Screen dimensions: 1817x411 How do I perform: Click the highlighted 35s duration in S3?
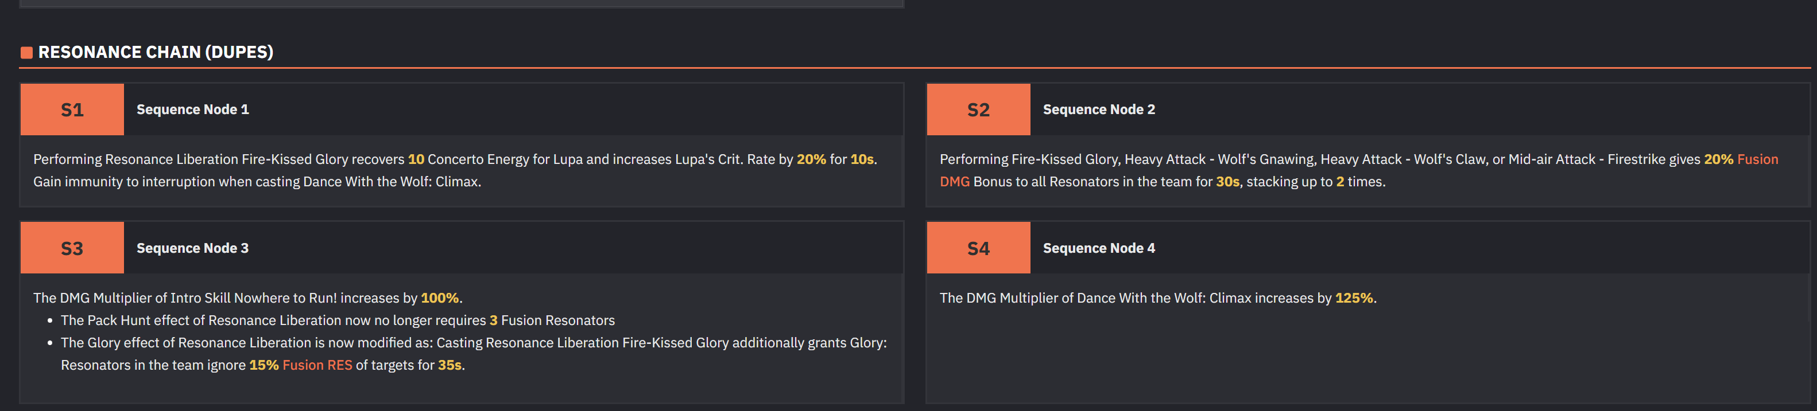click(450, 365)
